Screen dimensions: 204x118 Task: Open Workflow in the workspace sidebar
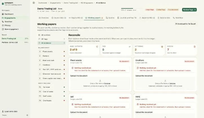tap(15, 22)
